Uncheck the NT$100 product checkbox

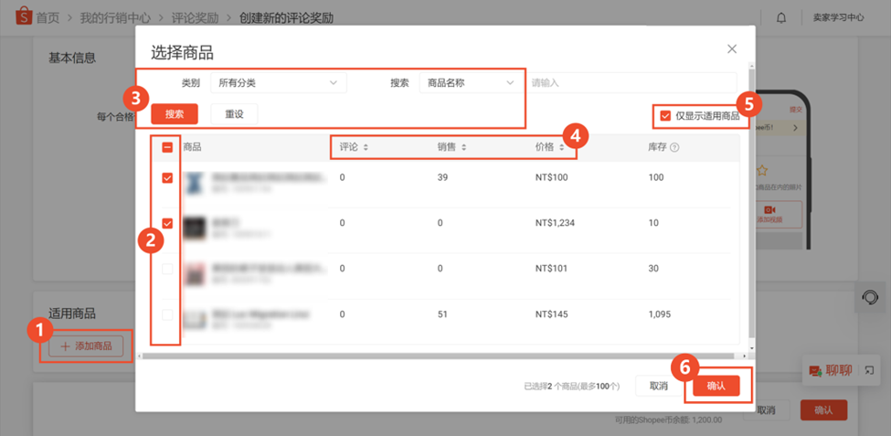(x=167, y=178)
